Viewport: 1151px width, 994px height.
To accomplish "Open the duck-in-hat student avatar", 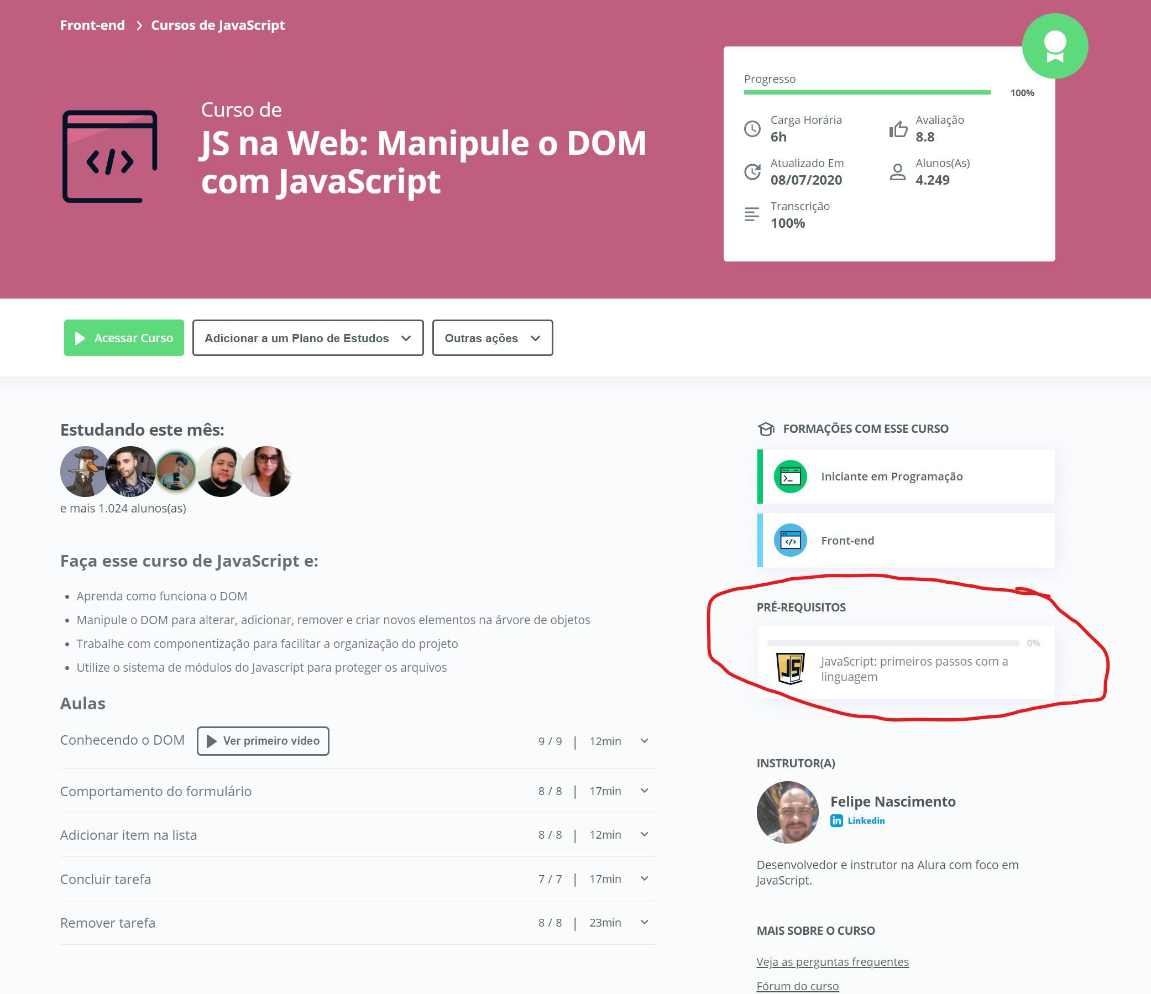I will [85, 472].
